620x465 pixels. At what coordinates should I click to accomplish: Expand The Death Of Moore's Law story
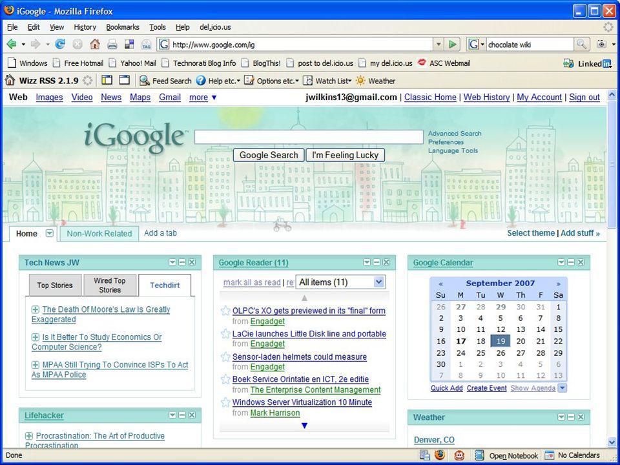(35, 309)
